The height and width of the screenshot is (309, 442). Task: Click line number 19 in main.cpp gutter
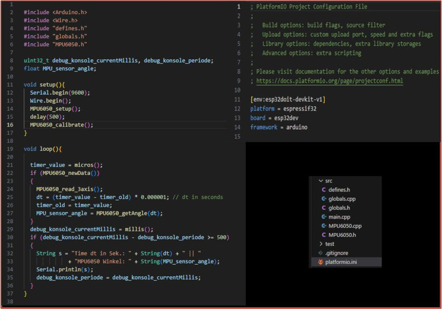point(10,149)
